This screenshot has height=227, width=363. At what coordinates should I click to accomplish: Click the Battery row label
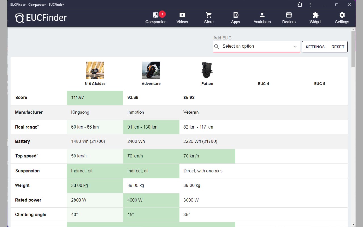tap(22, 141)
